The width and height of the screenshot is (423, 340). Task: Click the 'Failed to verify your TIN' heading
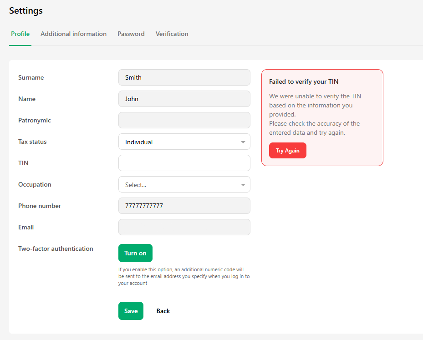[x=304, y=81]
